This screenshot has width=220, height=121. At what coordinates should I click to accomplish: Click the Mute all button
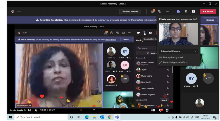pos(164,100)
